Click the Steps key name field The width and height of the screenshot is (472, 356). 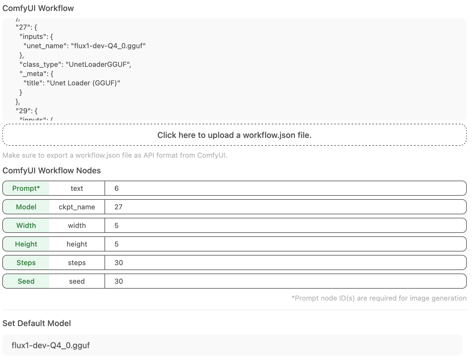[77, 263]
